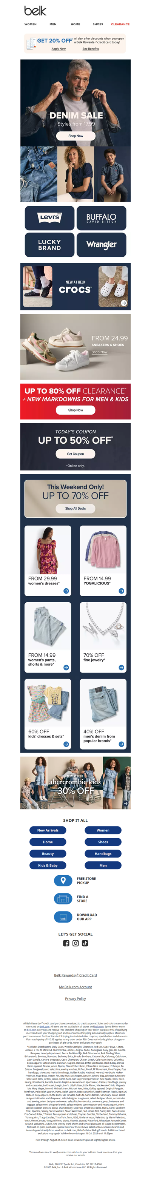Click arrow on men's denim card
151x1177 pixels.
tap(121, 744)
